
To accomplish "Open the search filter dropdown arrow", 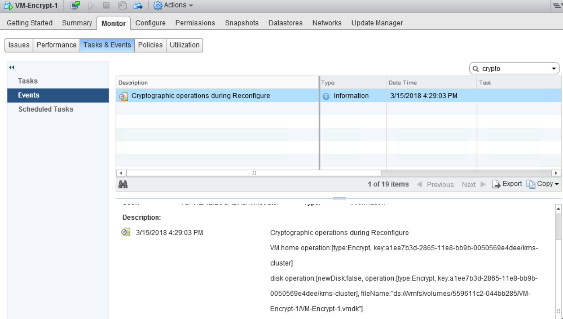I will 554,68.
